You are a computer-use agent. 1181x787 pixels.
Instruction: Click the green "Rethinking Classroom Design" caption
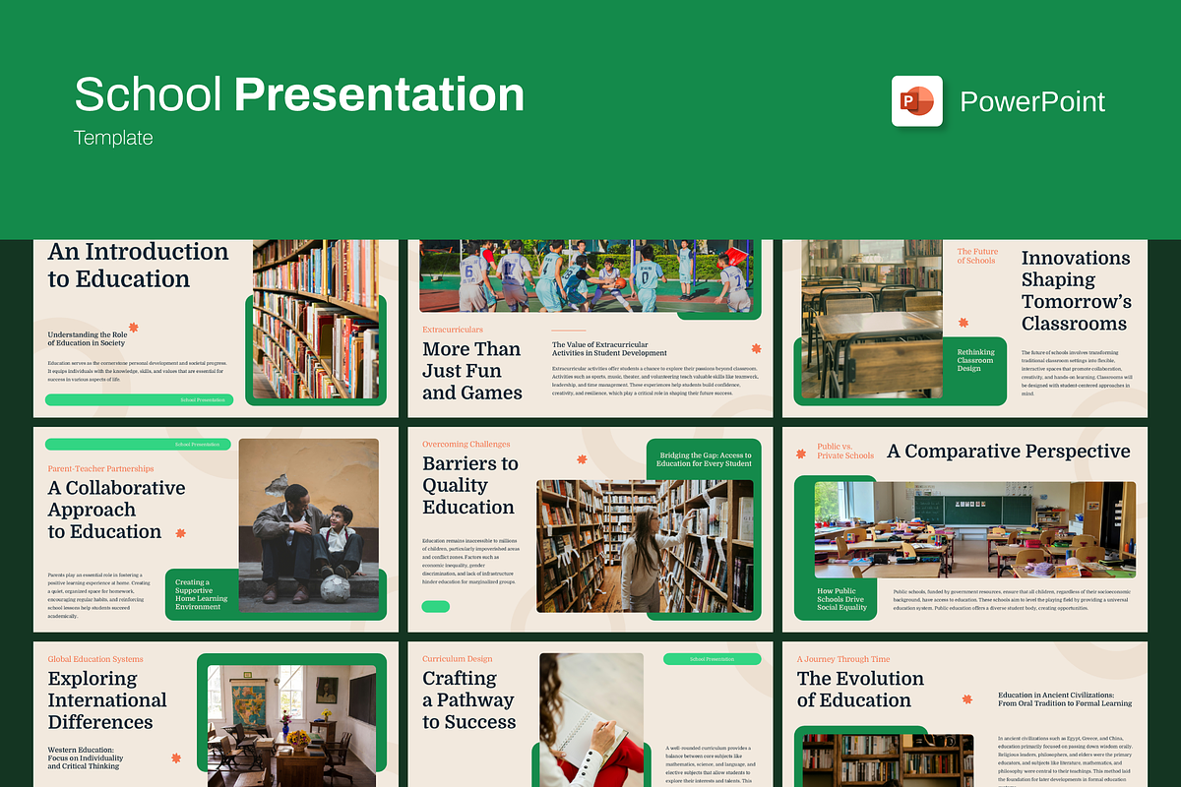click(x=976, y=360)
